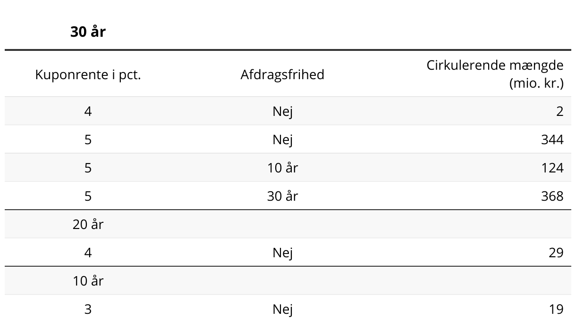Select the amount 29 cell

[556, 253]
